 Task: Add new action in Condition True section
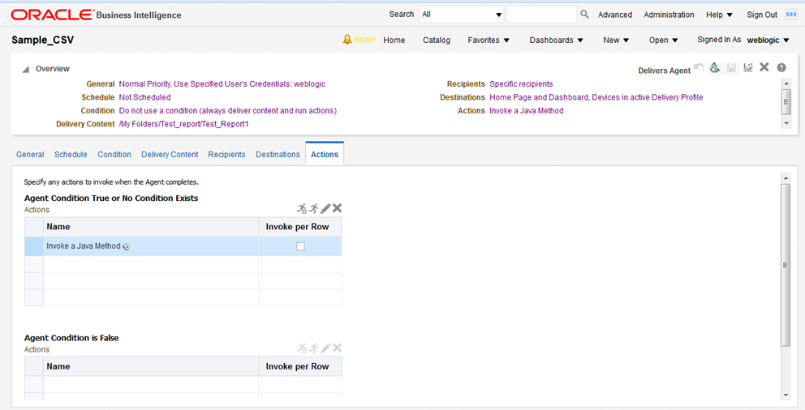tap(302, 208)
